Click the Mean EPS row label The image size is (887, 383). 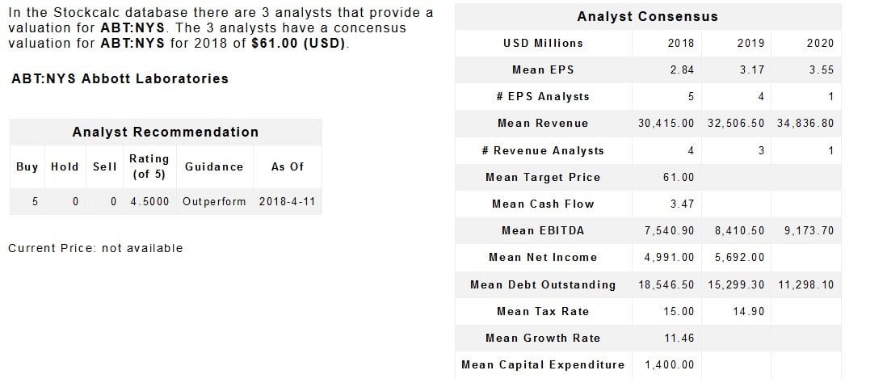pyautogui.click(x=543, y=69)
